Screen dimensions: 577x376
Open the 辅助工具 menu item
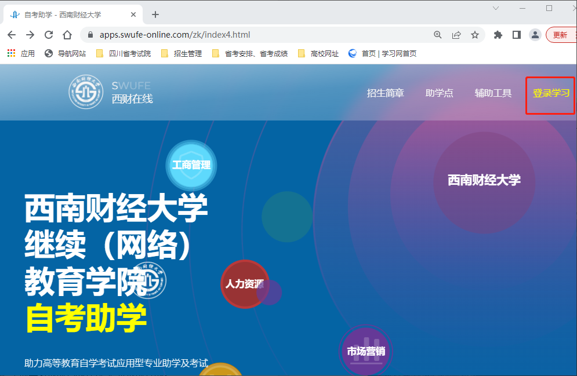pyautogui.click(x=493, y=93)
